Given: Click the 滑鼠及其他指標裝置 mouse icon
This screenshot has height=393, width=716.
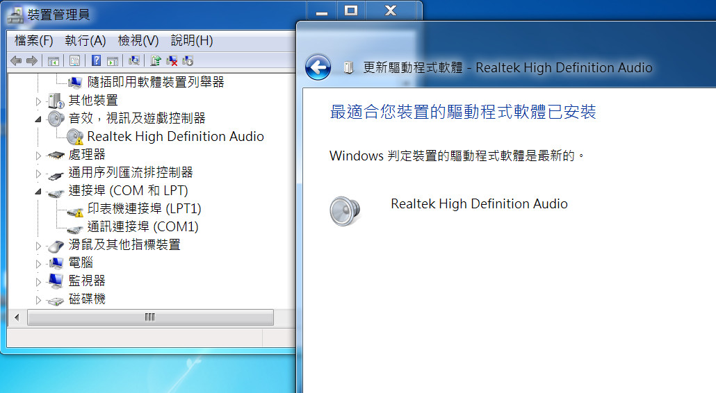Looking at the screenshot, I should [x=56, y=246].
